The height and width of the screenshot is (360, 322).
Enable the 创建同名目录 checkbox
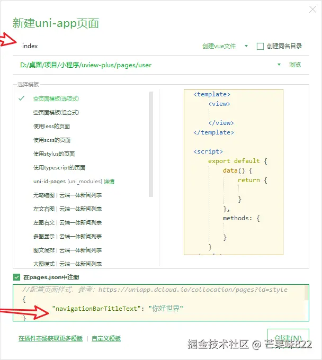coord(260,46)
